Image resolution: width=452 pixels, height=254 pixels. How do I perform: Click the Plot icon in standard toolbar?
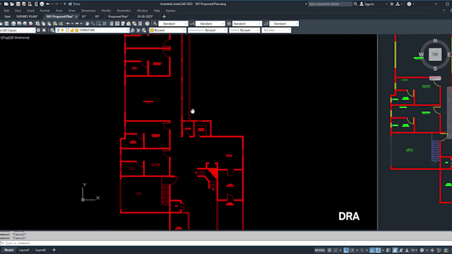pyautogui.click(x=13, y=24)
